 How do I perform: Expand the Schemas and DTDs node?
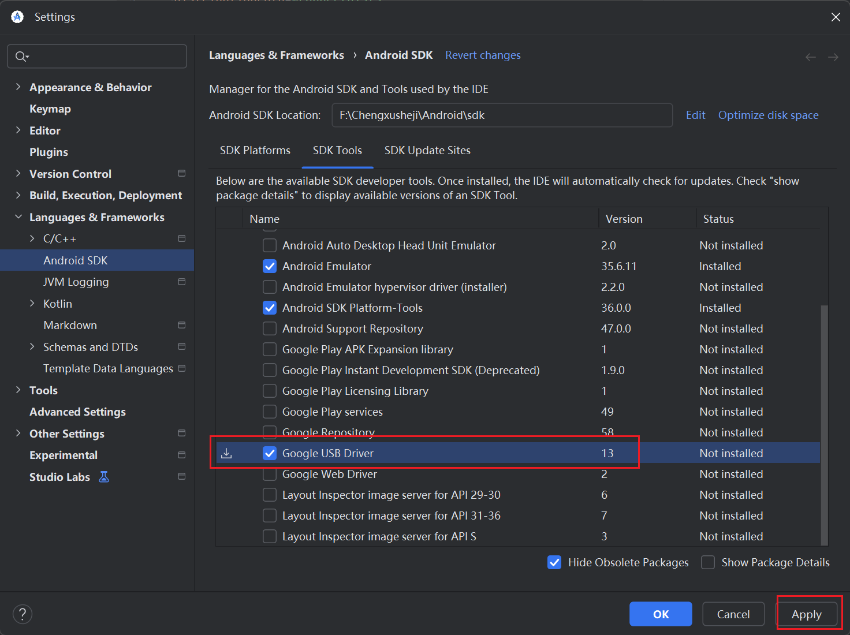point(32,346)
